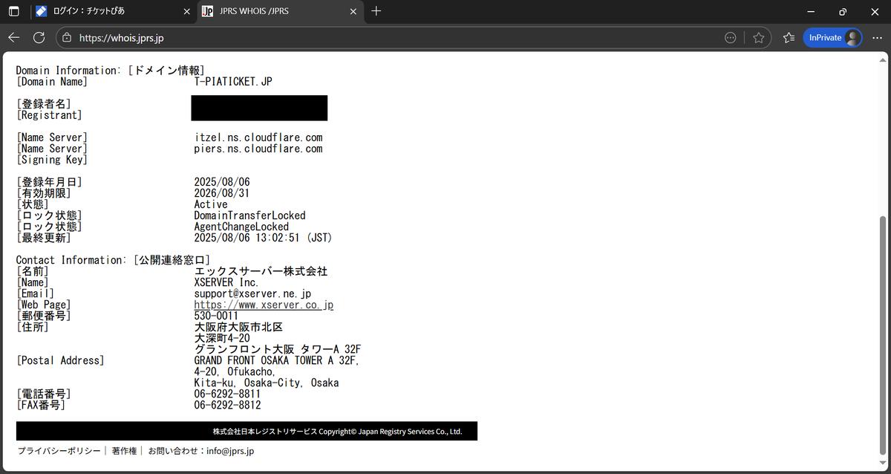Image resolution: width=891 pixels, height=474 pixels.
Task: Select the domain name T-PIATICKET.JP
Action: tap(232, 82)
